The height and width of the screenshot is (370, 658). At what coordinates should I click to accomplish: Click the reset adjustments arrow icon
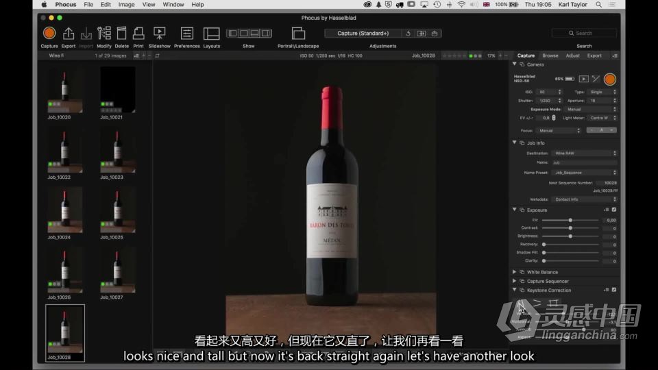click(x=408, y=33)
